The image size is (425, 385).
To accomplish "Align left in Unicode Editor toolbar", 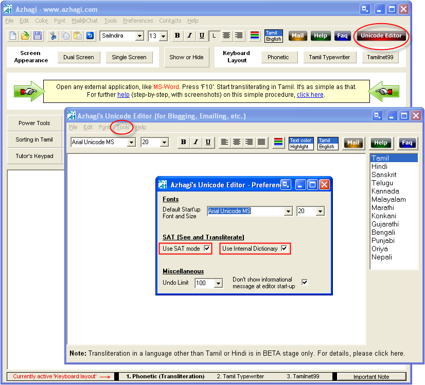I will click(x=224, y=143).
